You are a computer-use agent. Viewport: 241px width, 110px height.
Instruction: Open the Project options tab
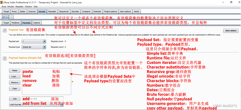coord(110,11)
